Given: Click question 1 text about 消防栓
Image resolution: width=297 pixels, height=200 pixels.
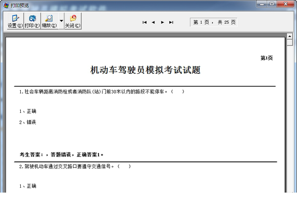Looking at the screenshot, I should (101, 92).
